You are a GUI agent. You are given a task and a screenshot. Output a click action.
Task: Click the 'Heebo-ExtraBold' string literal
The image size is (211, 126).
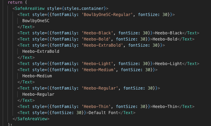(102, 45)
